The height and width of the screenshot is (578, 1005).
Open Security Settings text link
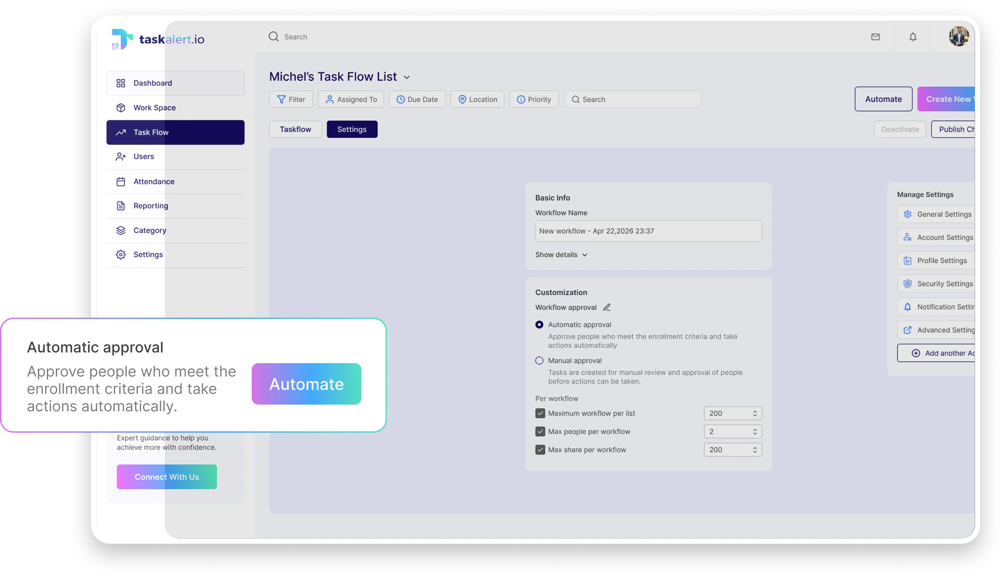point(945,284)
